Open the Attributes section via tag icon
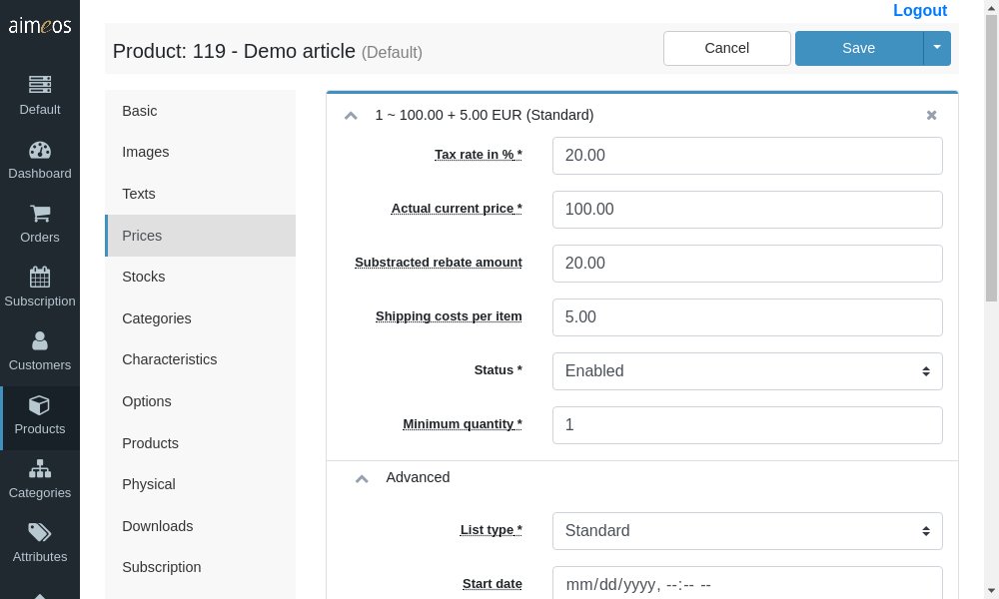Screen dimensions: 999x599 pos(39,543)
